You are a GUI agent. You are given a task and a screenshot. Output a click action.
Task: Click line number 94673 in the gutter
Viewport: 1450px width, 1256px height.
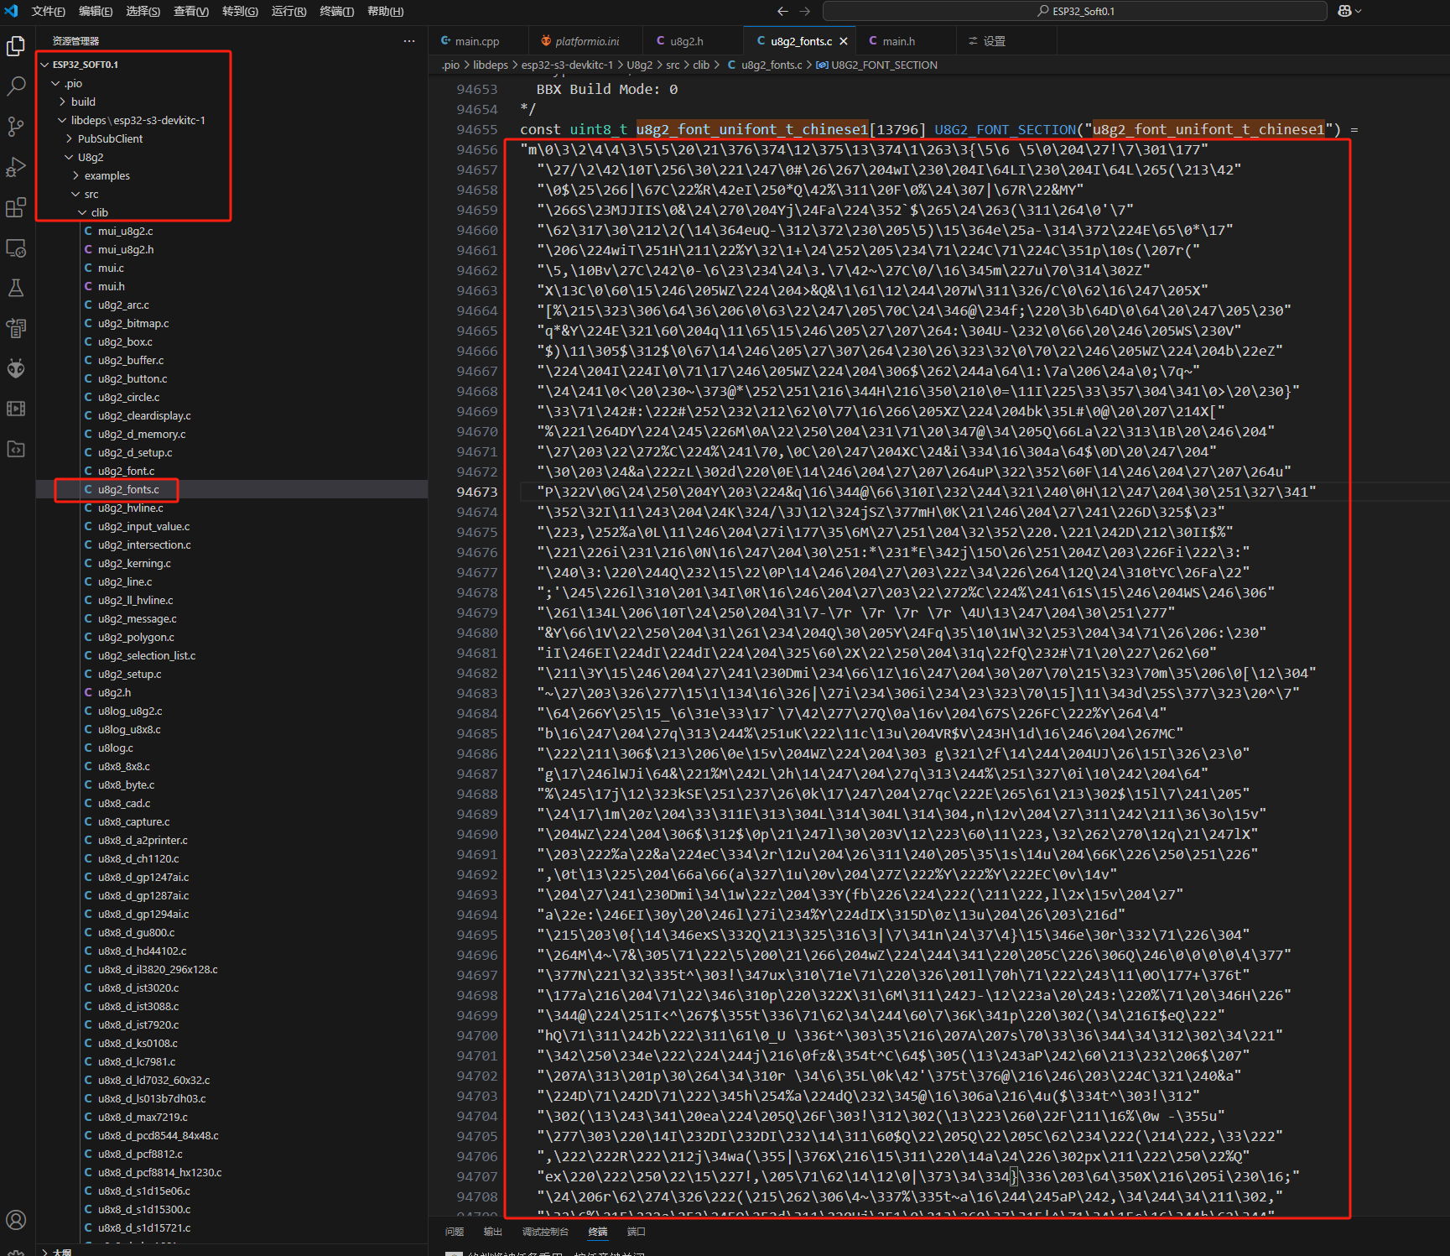[477, 492]
